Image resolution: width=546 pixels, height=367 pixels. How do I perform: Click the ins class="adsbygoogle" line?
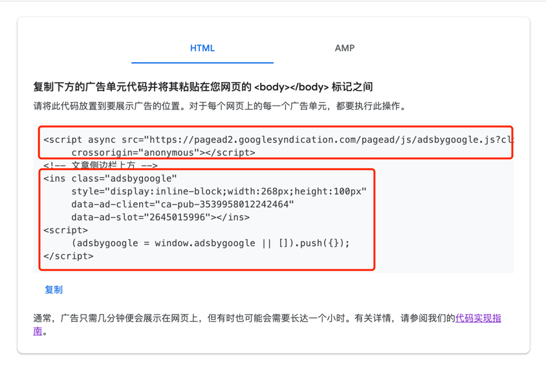click(x=110, y=179)
